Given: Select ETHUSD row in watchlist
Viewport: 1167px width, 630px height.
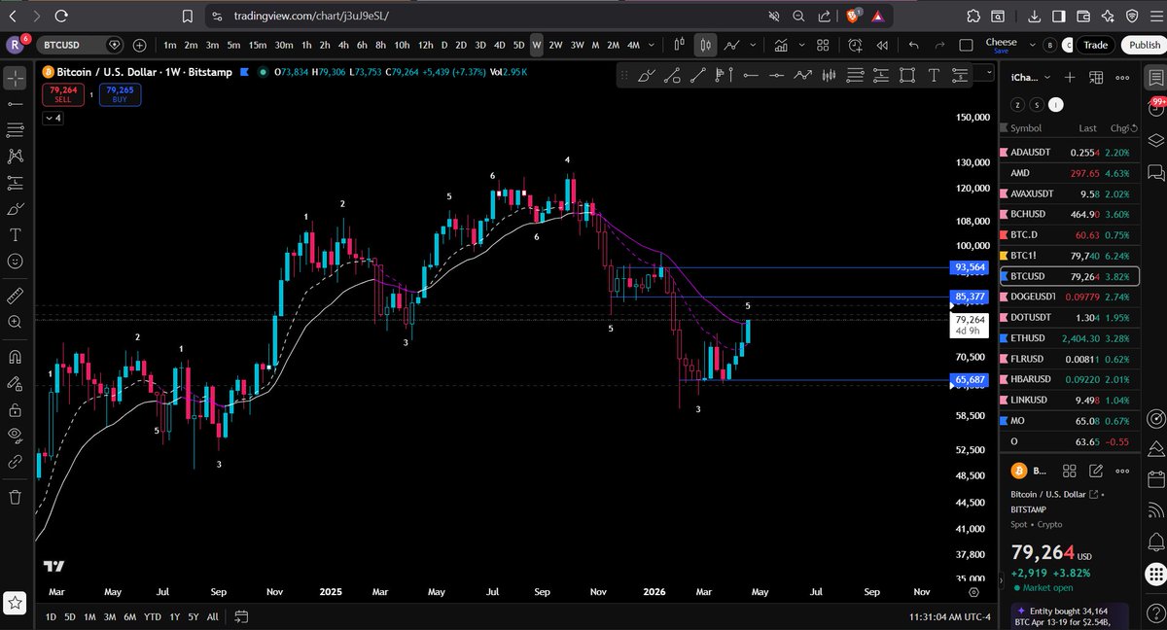Looking at the screenshot, I should 1068,337.
